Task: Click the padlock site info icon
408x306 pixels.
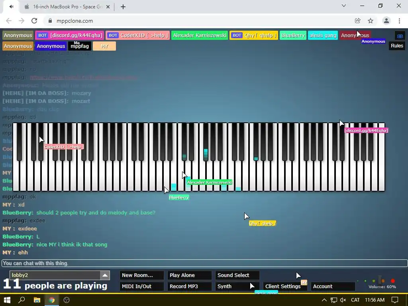Action: point(50,21)
